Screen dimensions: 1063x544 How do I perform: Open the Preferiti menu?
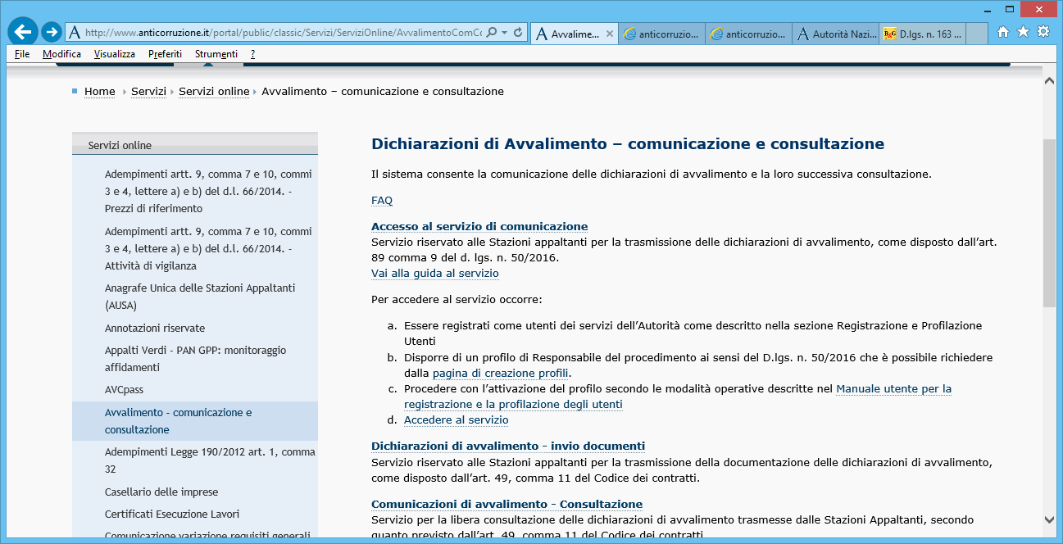165,54
